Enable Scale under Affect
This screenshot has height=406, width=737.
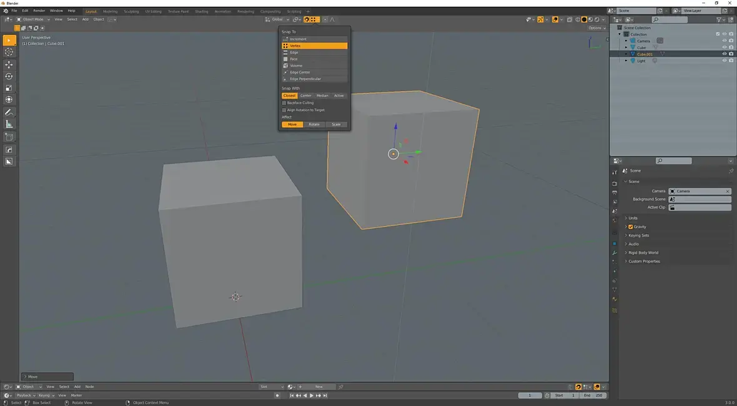coord(336,124)
